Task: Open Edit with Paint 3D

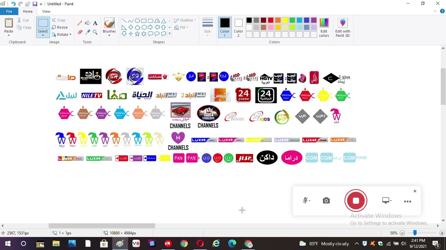Action: 343,27
